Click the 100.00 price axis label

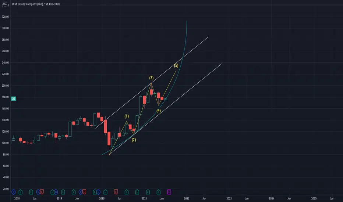pos(6,143)
